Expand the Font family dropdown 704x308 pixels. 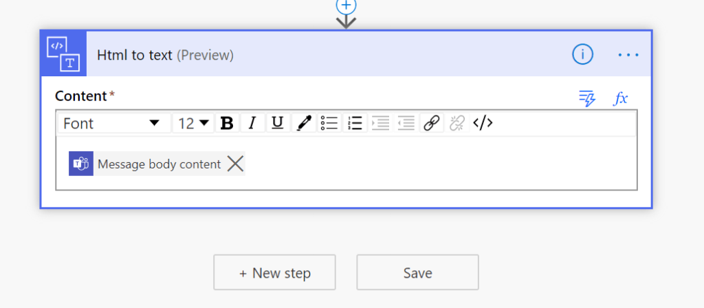coord(111,123)
